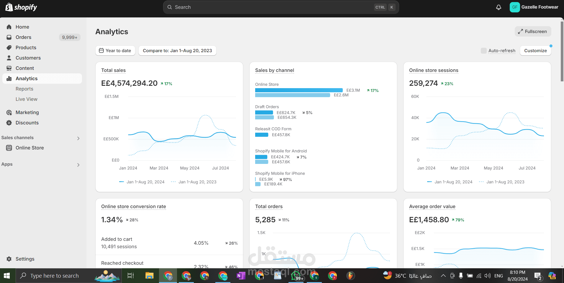Open the Compare to date dropdown
This screenshot has width=564, height=283.
tap(177, 51)
